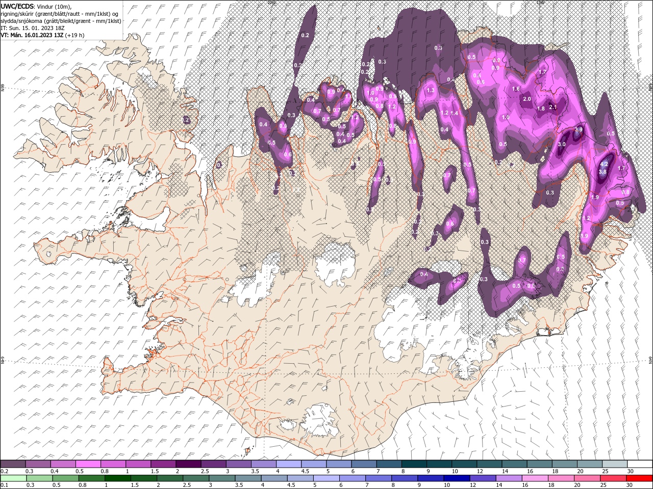This screenshot has height=489, width=653.
Task: Click the light pink 16–18 swatch in lower legend
Action: tap(534, 478)
